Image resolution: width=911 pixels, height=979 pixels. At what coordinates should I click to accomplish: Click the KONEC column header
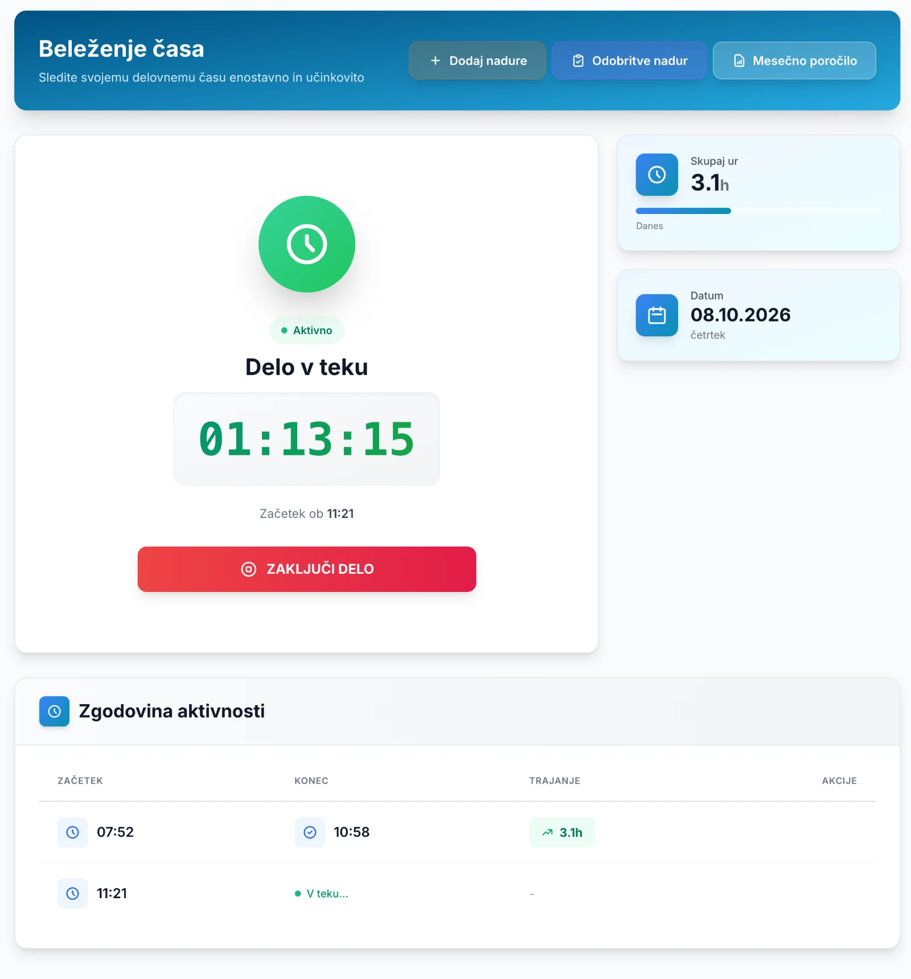coord(311,781)
